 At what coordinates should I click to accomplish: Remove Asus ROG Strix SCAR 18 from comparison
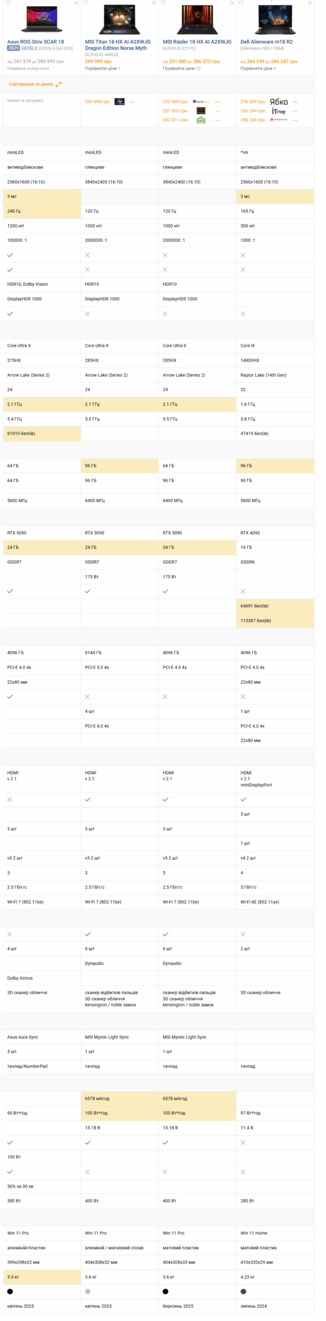click(76, 3)
